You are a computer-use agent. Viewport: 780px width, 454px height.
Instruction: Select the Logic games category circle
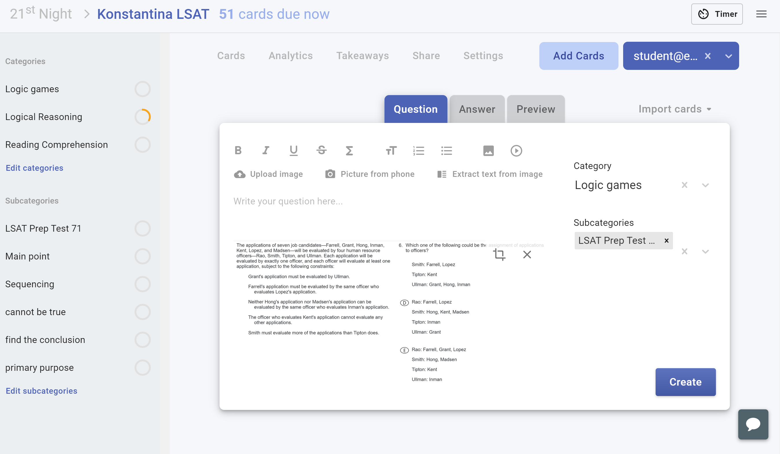click(142, 89)
